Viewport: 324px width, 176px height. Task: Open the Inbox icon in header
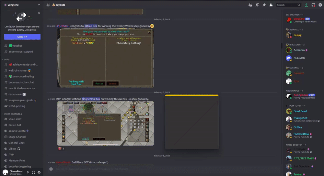(313, 5)
